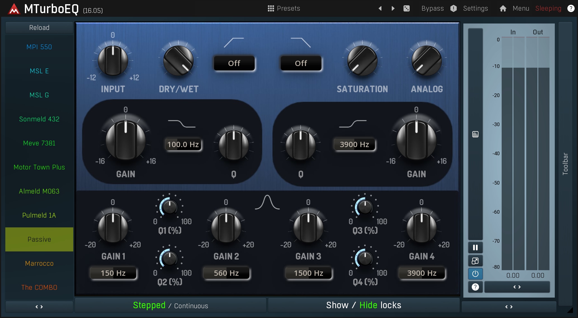Select the Marrocco device

(39, 263)
